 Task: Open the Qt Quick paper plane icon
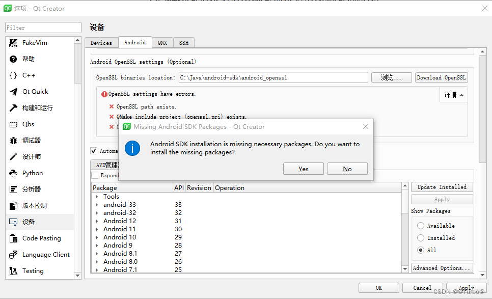point(13,92)
